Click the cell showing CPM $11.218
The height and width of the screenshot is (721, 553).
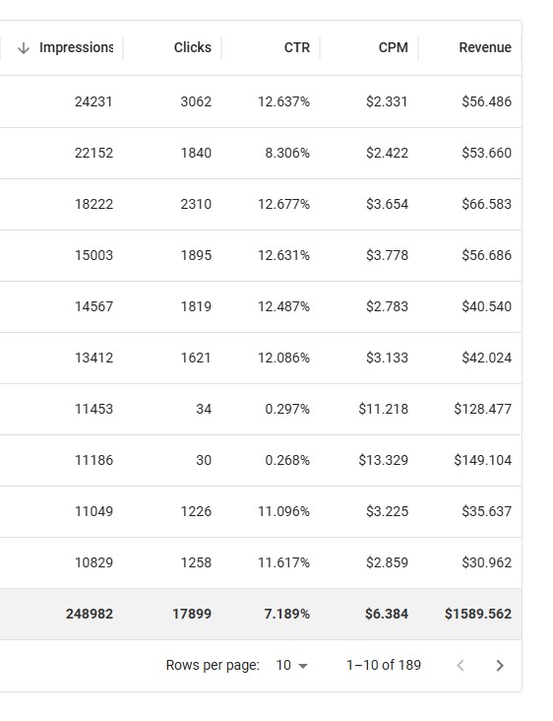[383, 409]
